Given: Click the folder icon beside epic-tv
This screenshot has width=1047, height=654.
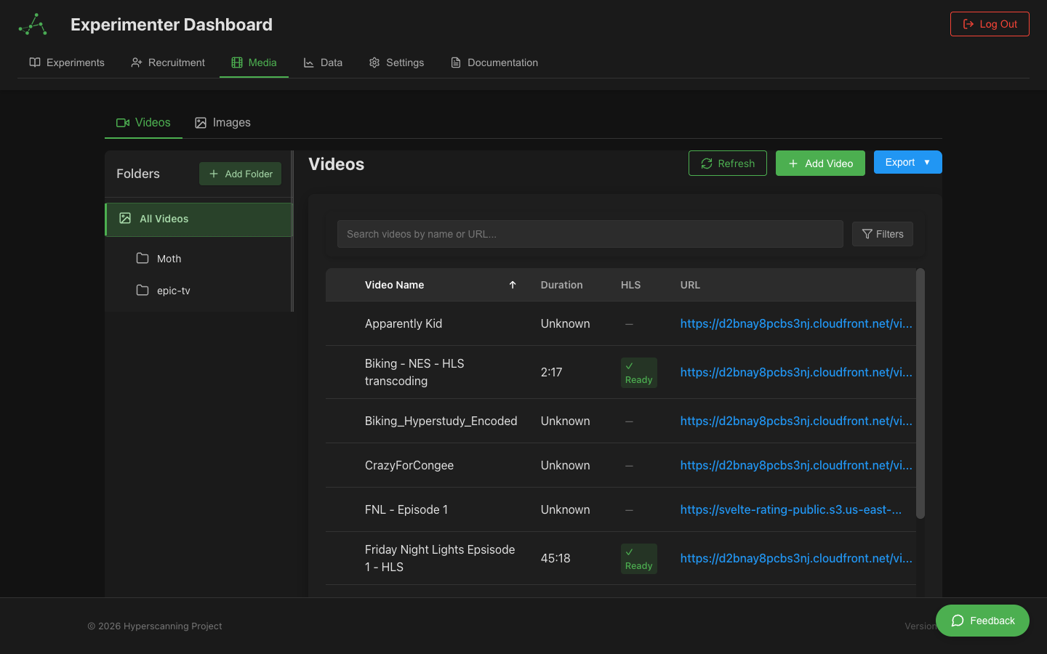Looking at the screenshot, I should point(143,290).
